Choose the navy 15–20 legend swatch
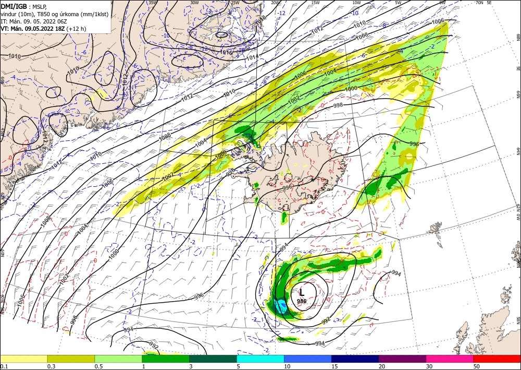This screenshot has height=370, width=521. click(x=355, y=359)
